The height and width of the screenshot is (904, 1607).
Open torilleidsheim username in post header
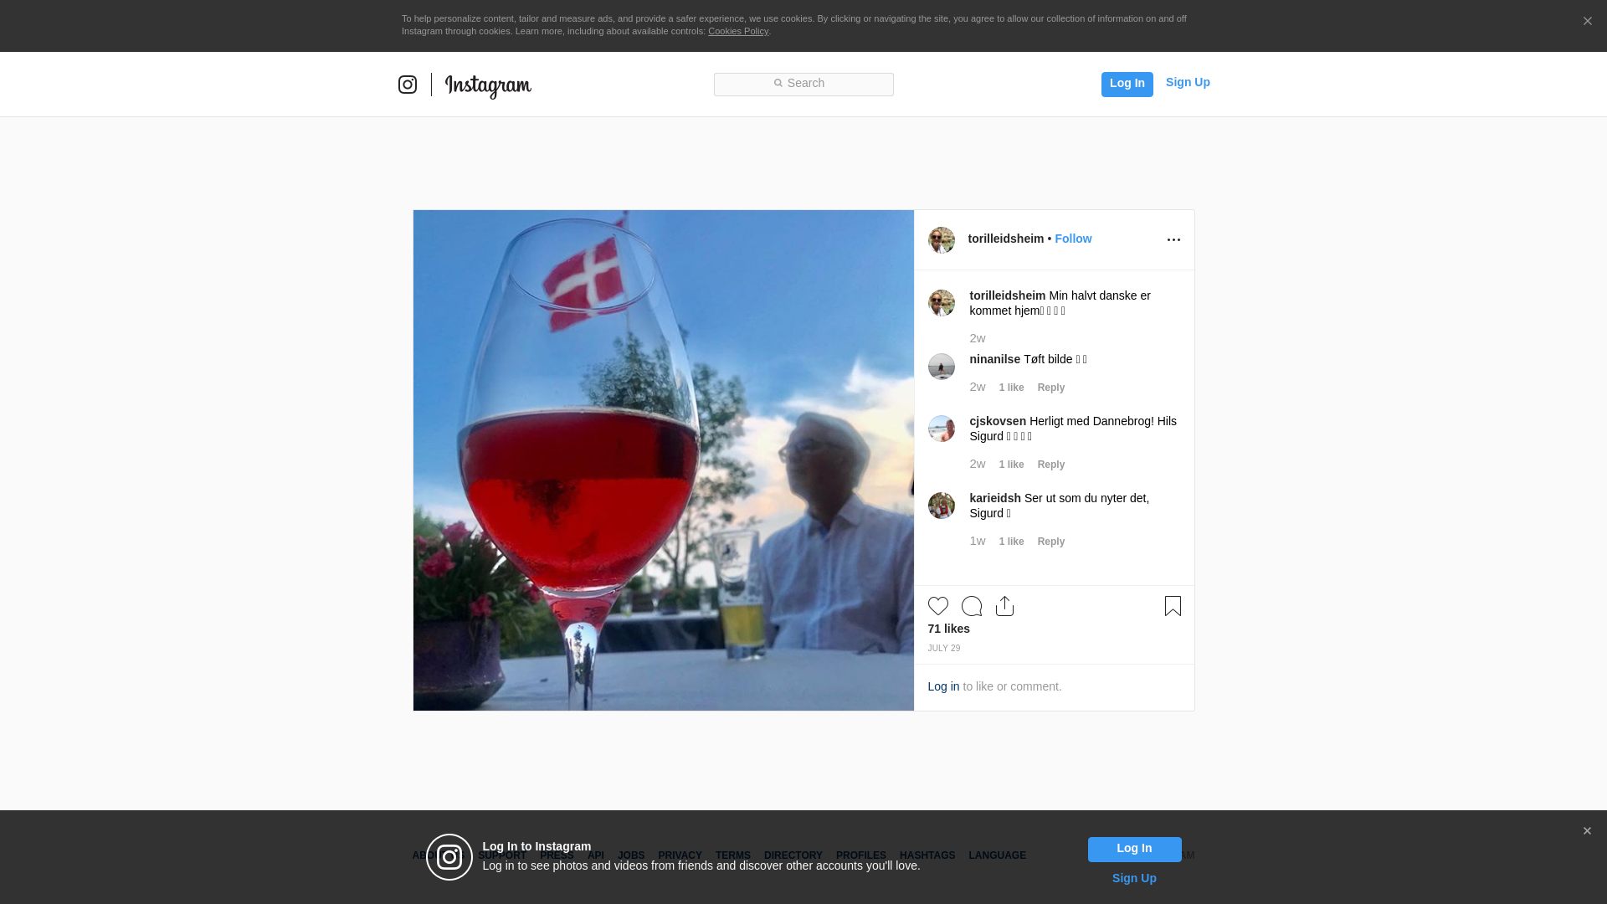(1006, 239)
